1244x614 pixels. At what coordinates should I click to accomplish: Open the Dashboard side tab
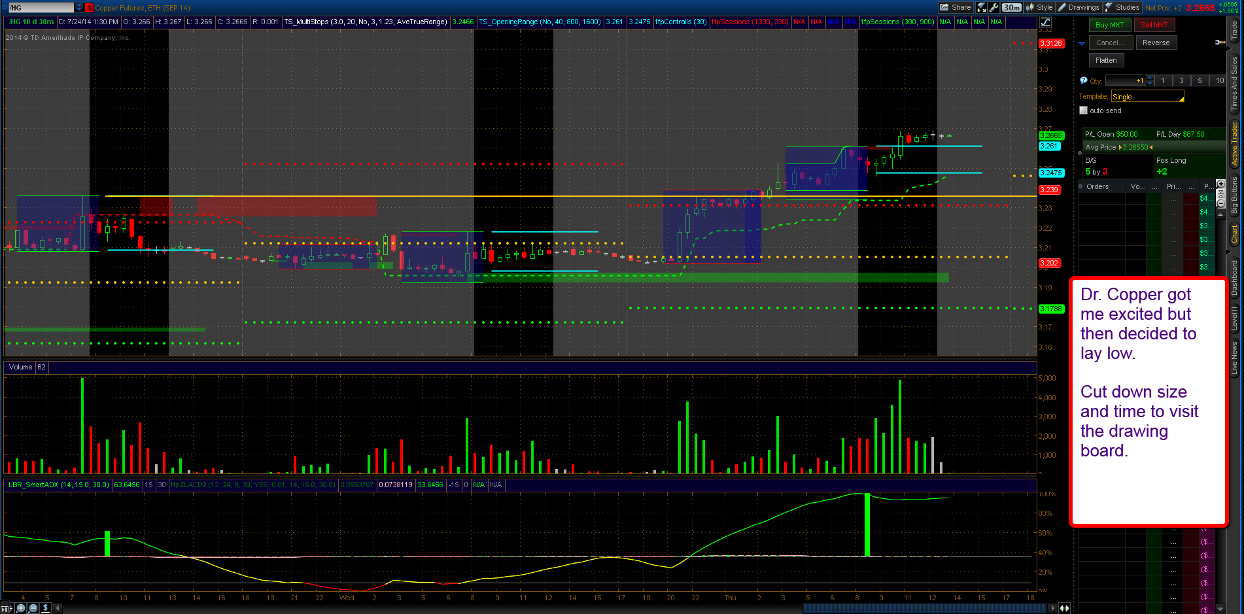click(x=1235, y=277)
